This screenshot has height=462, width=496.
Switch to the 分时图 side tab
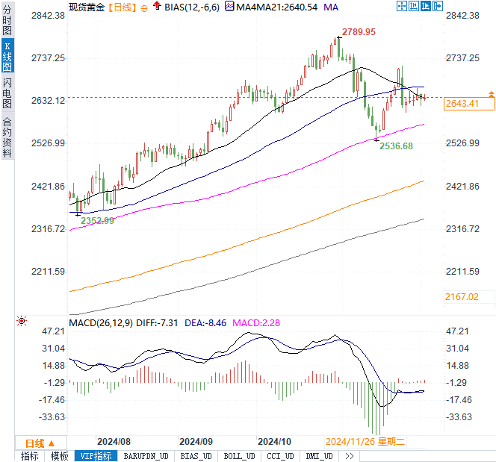point(7,21)
